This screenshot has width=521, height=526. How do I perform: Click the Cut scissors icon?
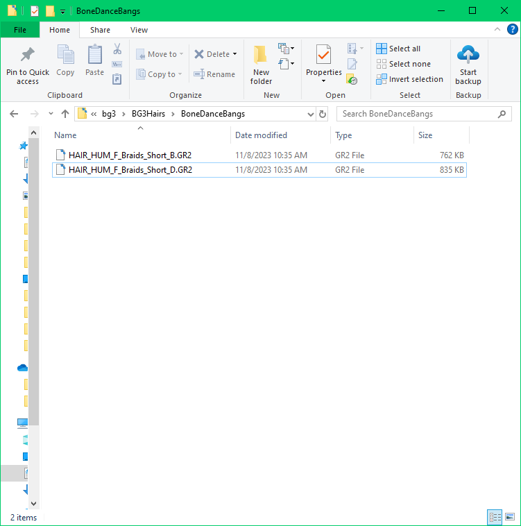(x=117, y=49)
